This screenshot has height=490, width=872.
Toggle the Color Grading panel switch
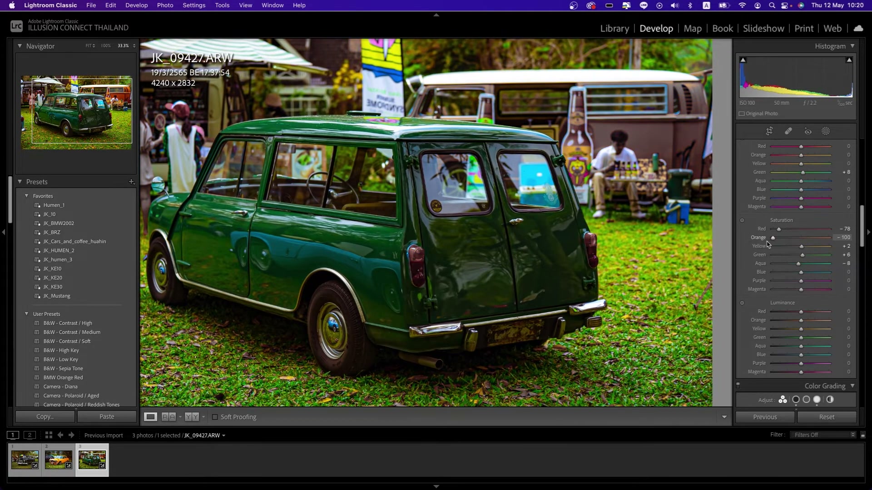[738, 386]
